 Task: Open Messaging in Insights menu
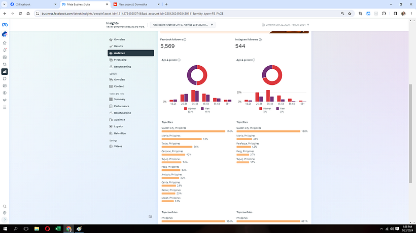click(x=130, y=60)
